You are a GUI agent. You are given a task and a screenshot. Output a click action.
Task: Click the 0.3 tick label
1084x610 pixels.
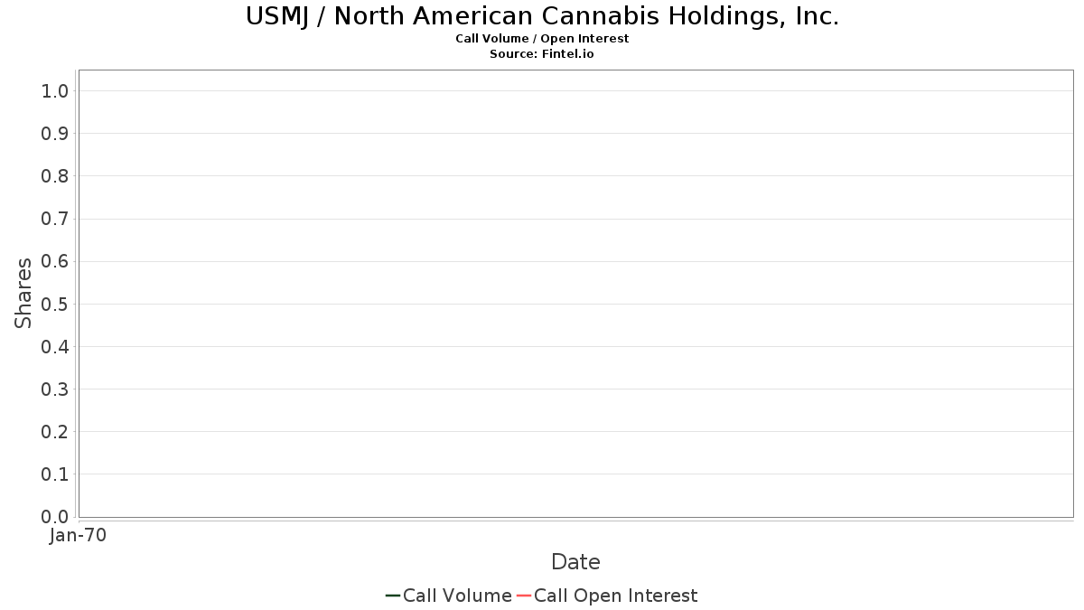pyautogui.click(x=55, y=389)
